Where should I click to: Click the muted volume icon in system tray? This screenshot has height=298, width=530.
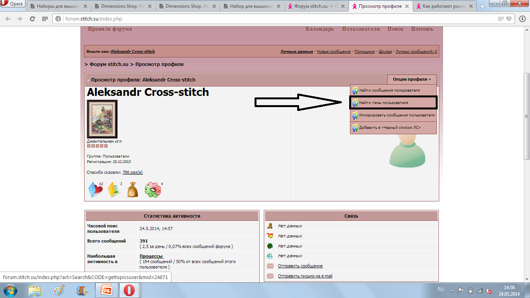click(489, 291)
